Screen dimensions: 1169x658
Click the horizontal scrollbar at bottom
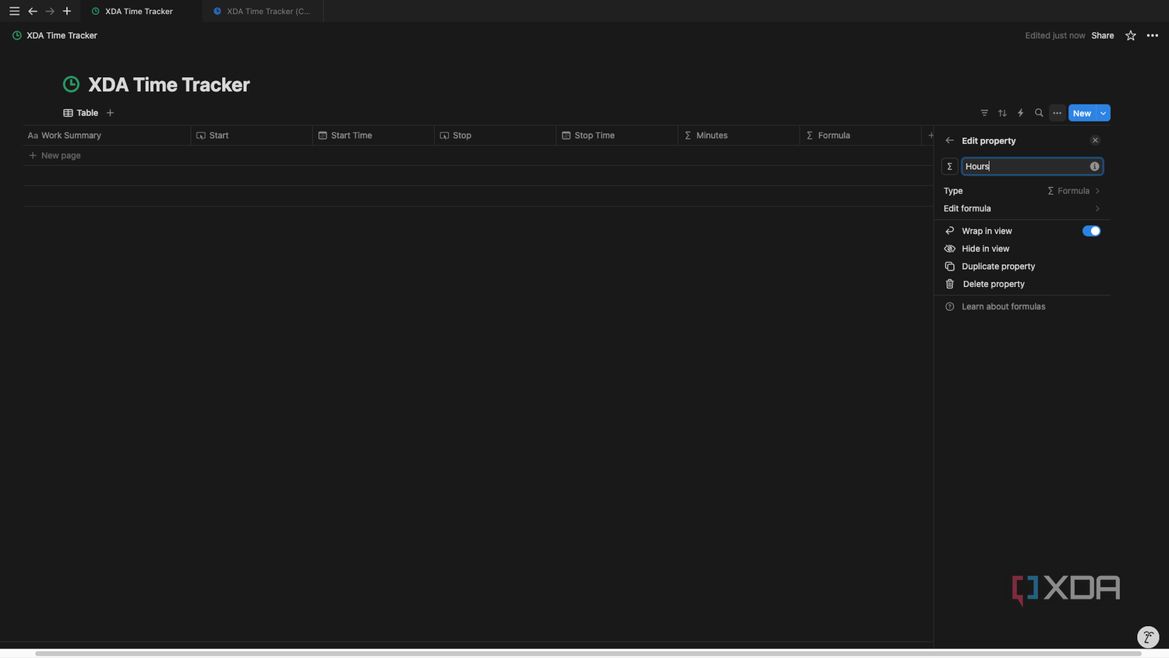point(588,653)
